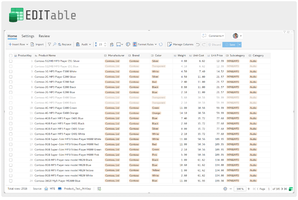The height and width of the screenshot is (200, 298).
Task: Open the Review tab
Action: pos(44,36)
